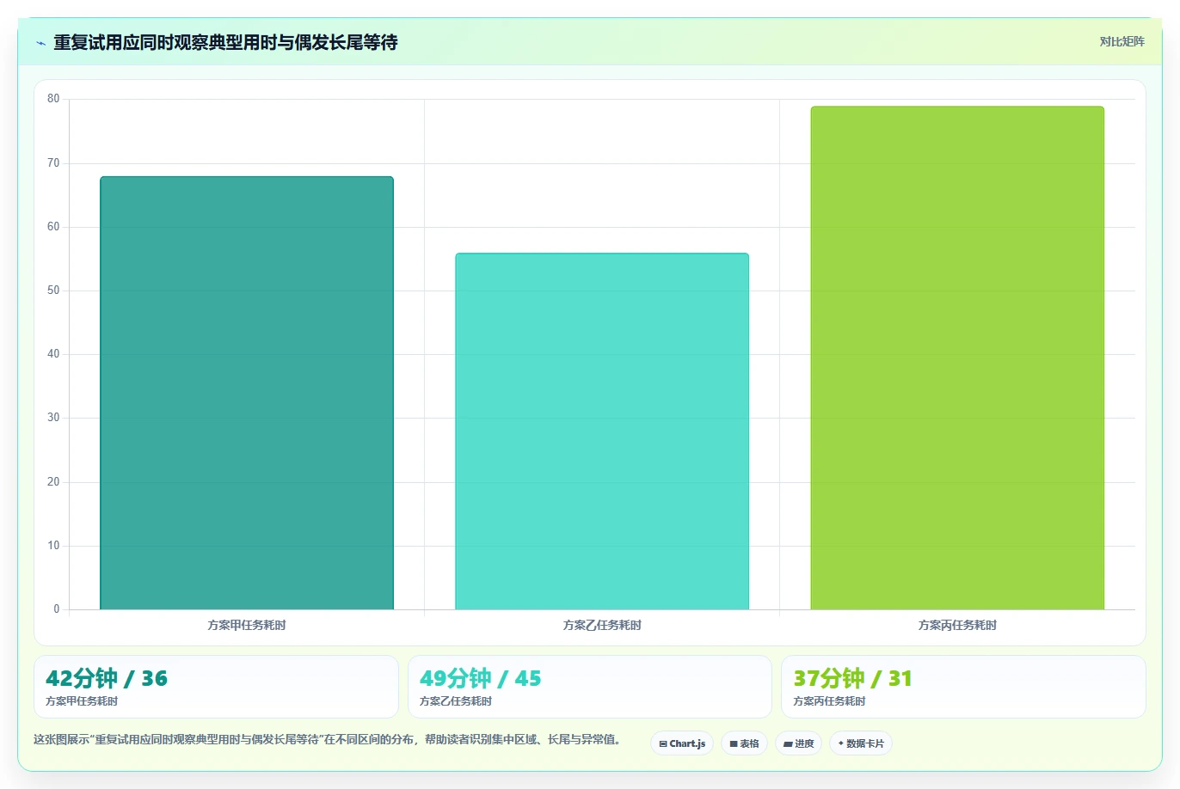The width and height of the screenshot is (1180, 789).
Task: Click the 表格 tag chip
Action: [744, 743]
